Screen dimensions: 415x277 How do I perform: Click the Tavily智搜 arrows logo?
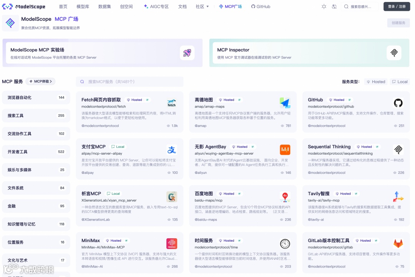(398, 197)
